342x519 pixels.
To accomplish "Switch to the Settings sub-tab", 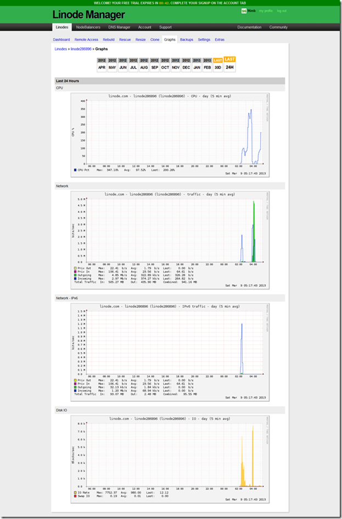I will [x=204, y=40].
